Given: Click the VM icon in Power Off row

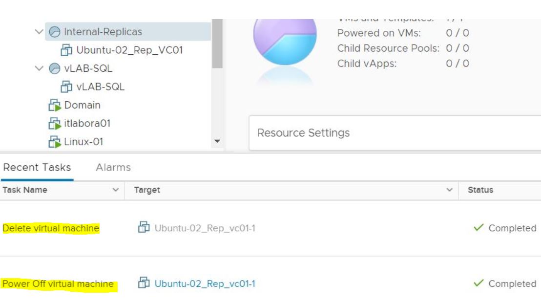Looking at the screenshot, I should point(144,283).
